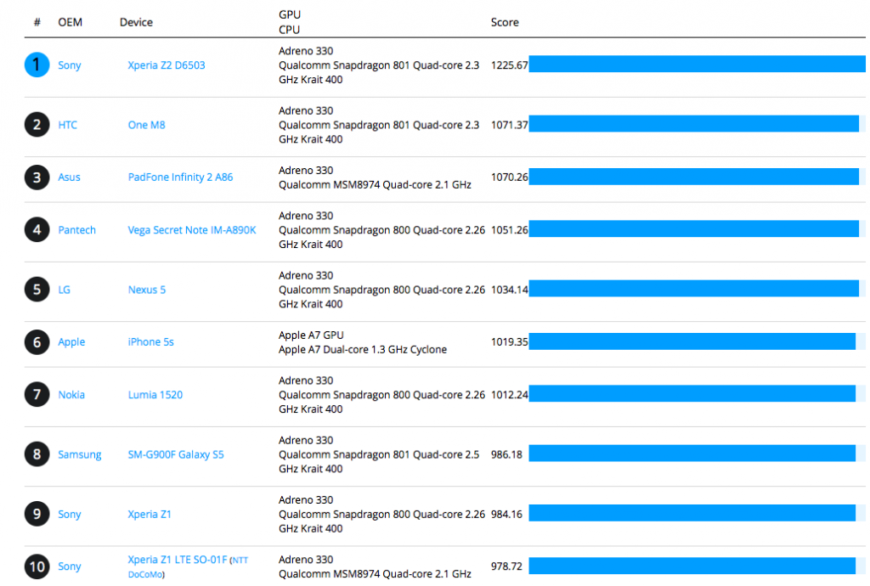Select the score bar for iPhone 5s
The width and height of the screenshot is (870, 586).
pos(692,341)
